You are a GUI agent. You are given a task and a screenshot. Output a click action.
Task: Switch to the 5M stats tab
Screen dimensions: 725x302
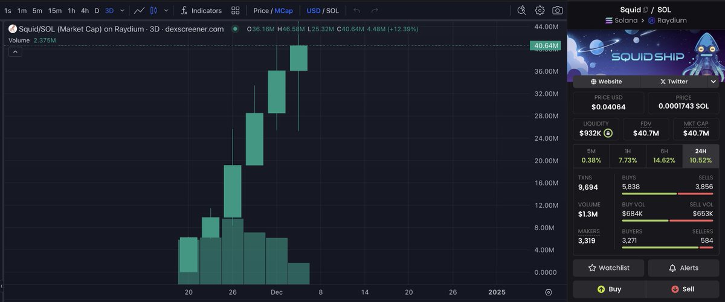(591, 156)
